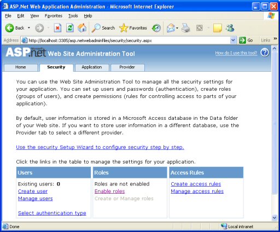Image resolution: width=280 pixels, height=232 pixels.
Task: Click the address bar page icon
Action: point(25,40)
